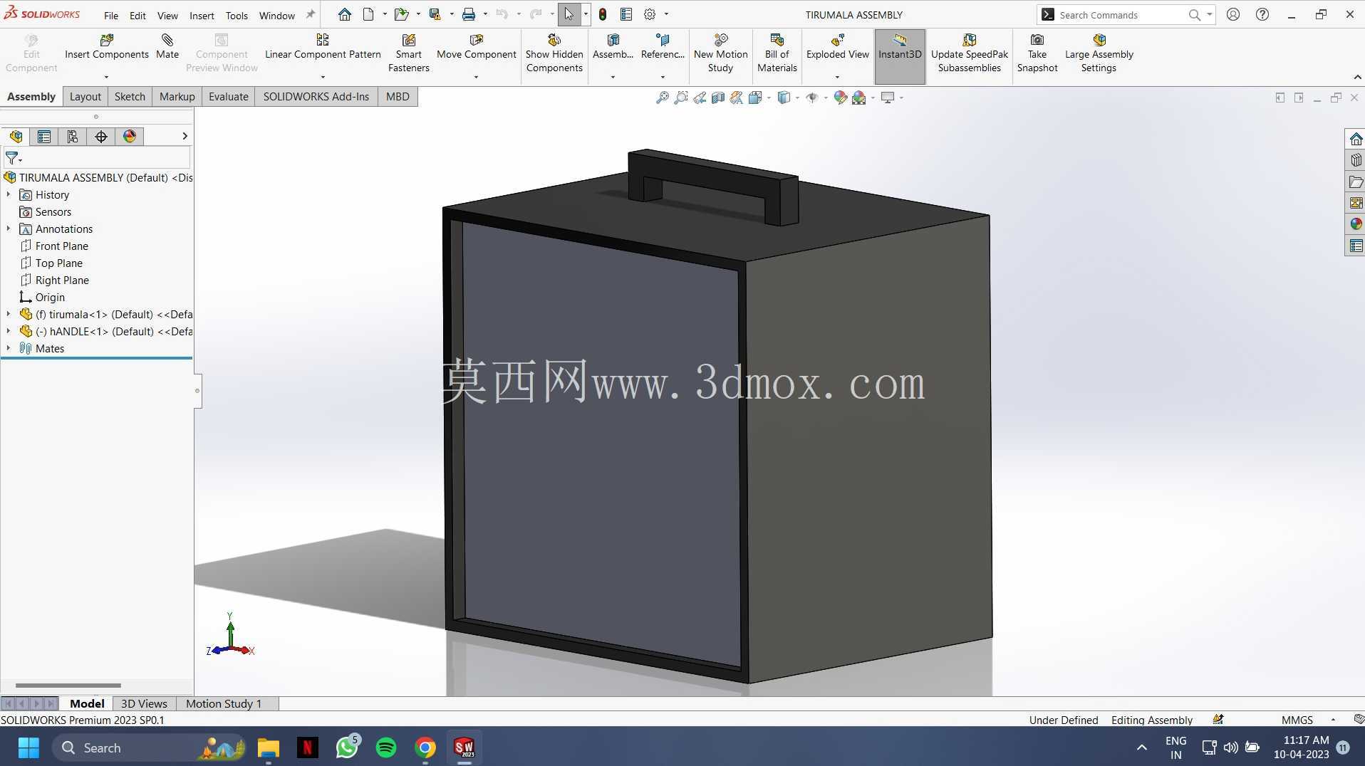Open Linear Component Pattern tool
The height and width of the screenshot is (766, 1365).
coord(323,47)
